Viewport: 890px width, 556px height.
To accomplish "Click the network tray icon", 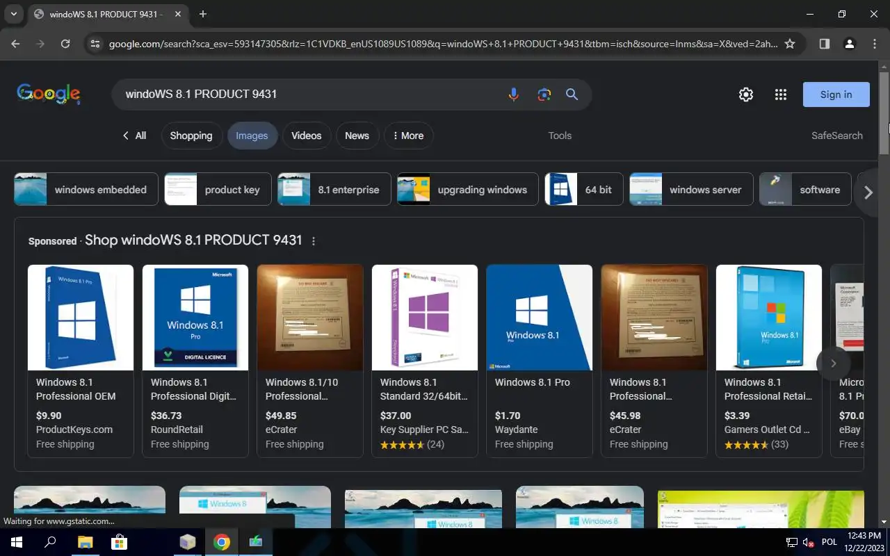I will coord(792,542).
